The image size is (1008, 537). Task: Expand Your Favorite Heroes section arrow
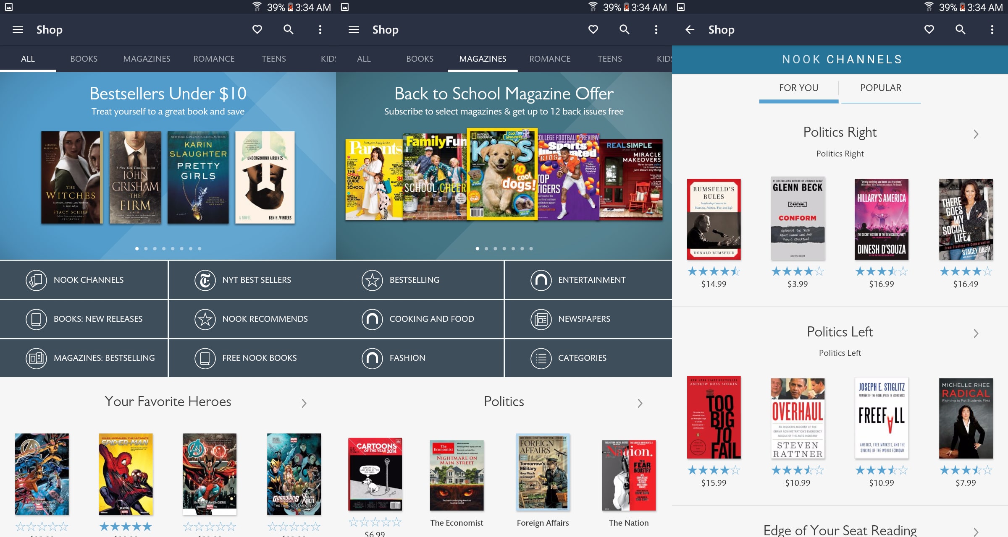[304, 403]
